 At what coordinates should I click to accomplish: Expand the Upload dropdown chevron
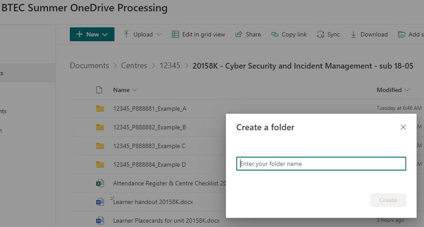click(x=159, y=34)
